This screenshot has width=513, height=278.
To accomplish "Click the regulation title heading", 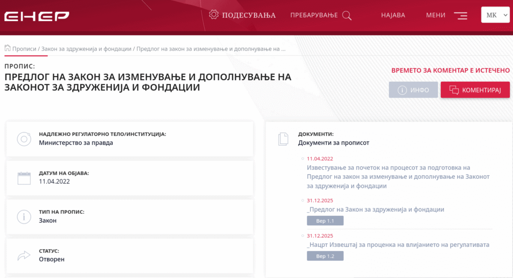I will pyautogui.click(x=148, y=82).
